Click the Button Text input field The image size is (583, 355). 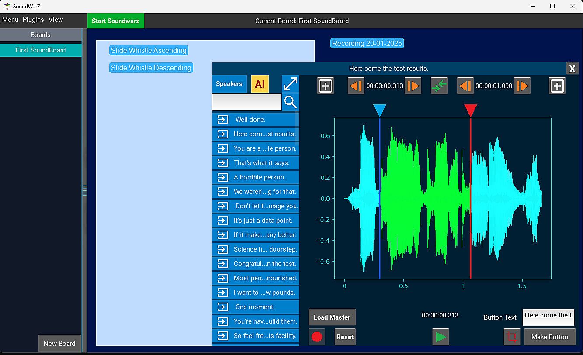(x=548, y=317)
